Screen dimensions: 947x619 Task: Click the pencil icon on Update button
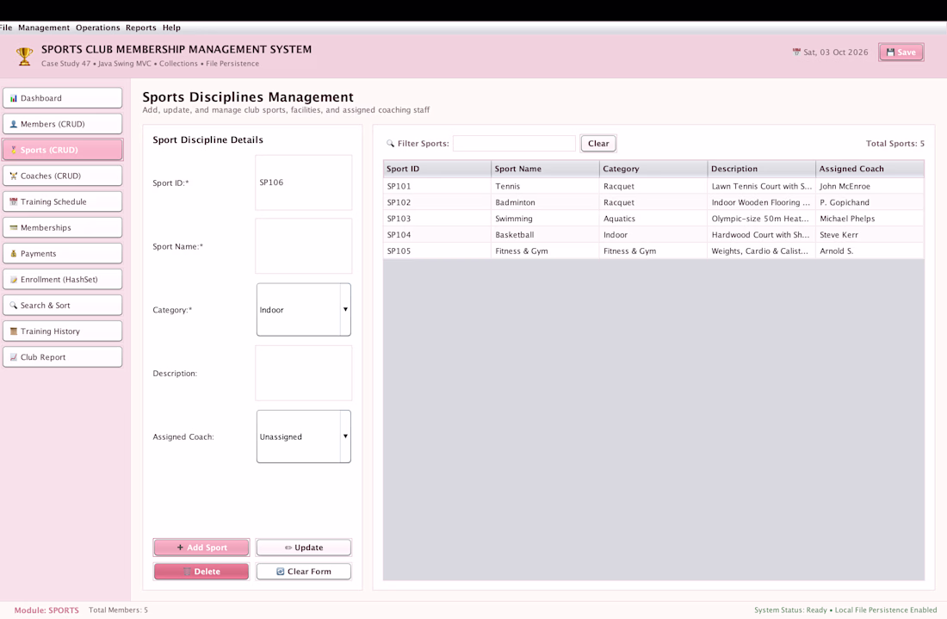tap(288, 548)
